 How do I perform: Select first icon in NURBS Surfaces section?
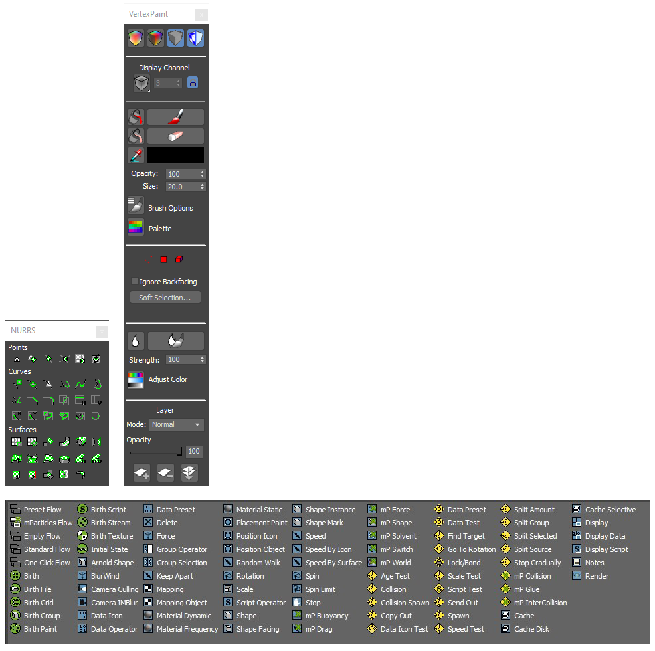coord(17,442)
